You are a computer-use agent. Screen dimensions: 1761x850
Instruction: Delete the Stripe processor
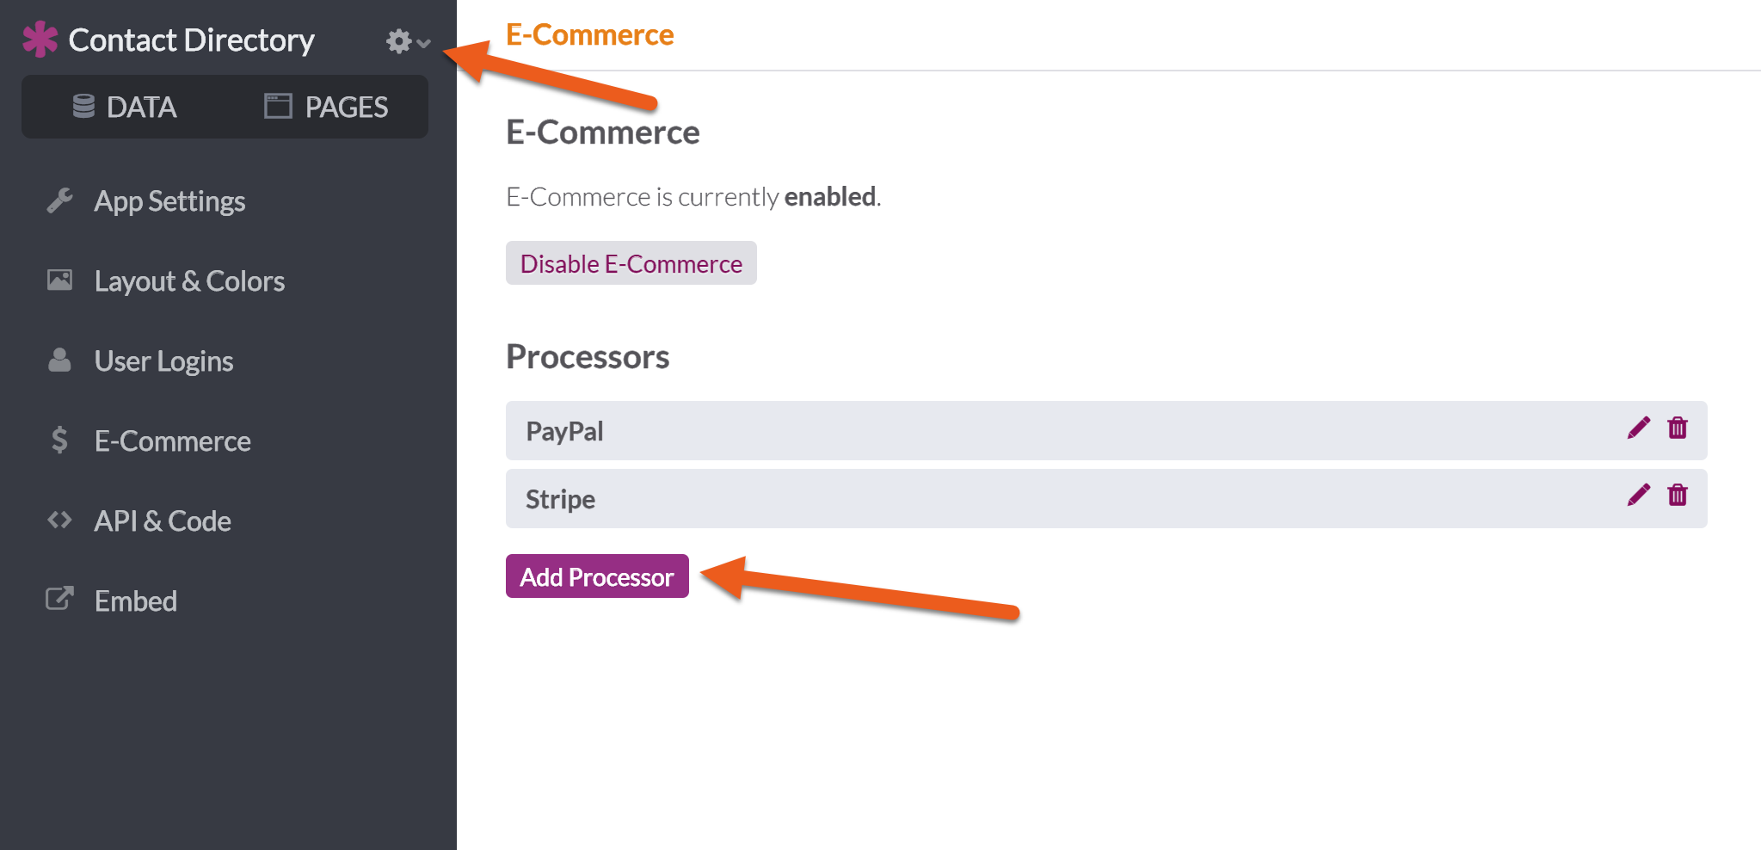pyautogui.click(x=1678, y=495)
